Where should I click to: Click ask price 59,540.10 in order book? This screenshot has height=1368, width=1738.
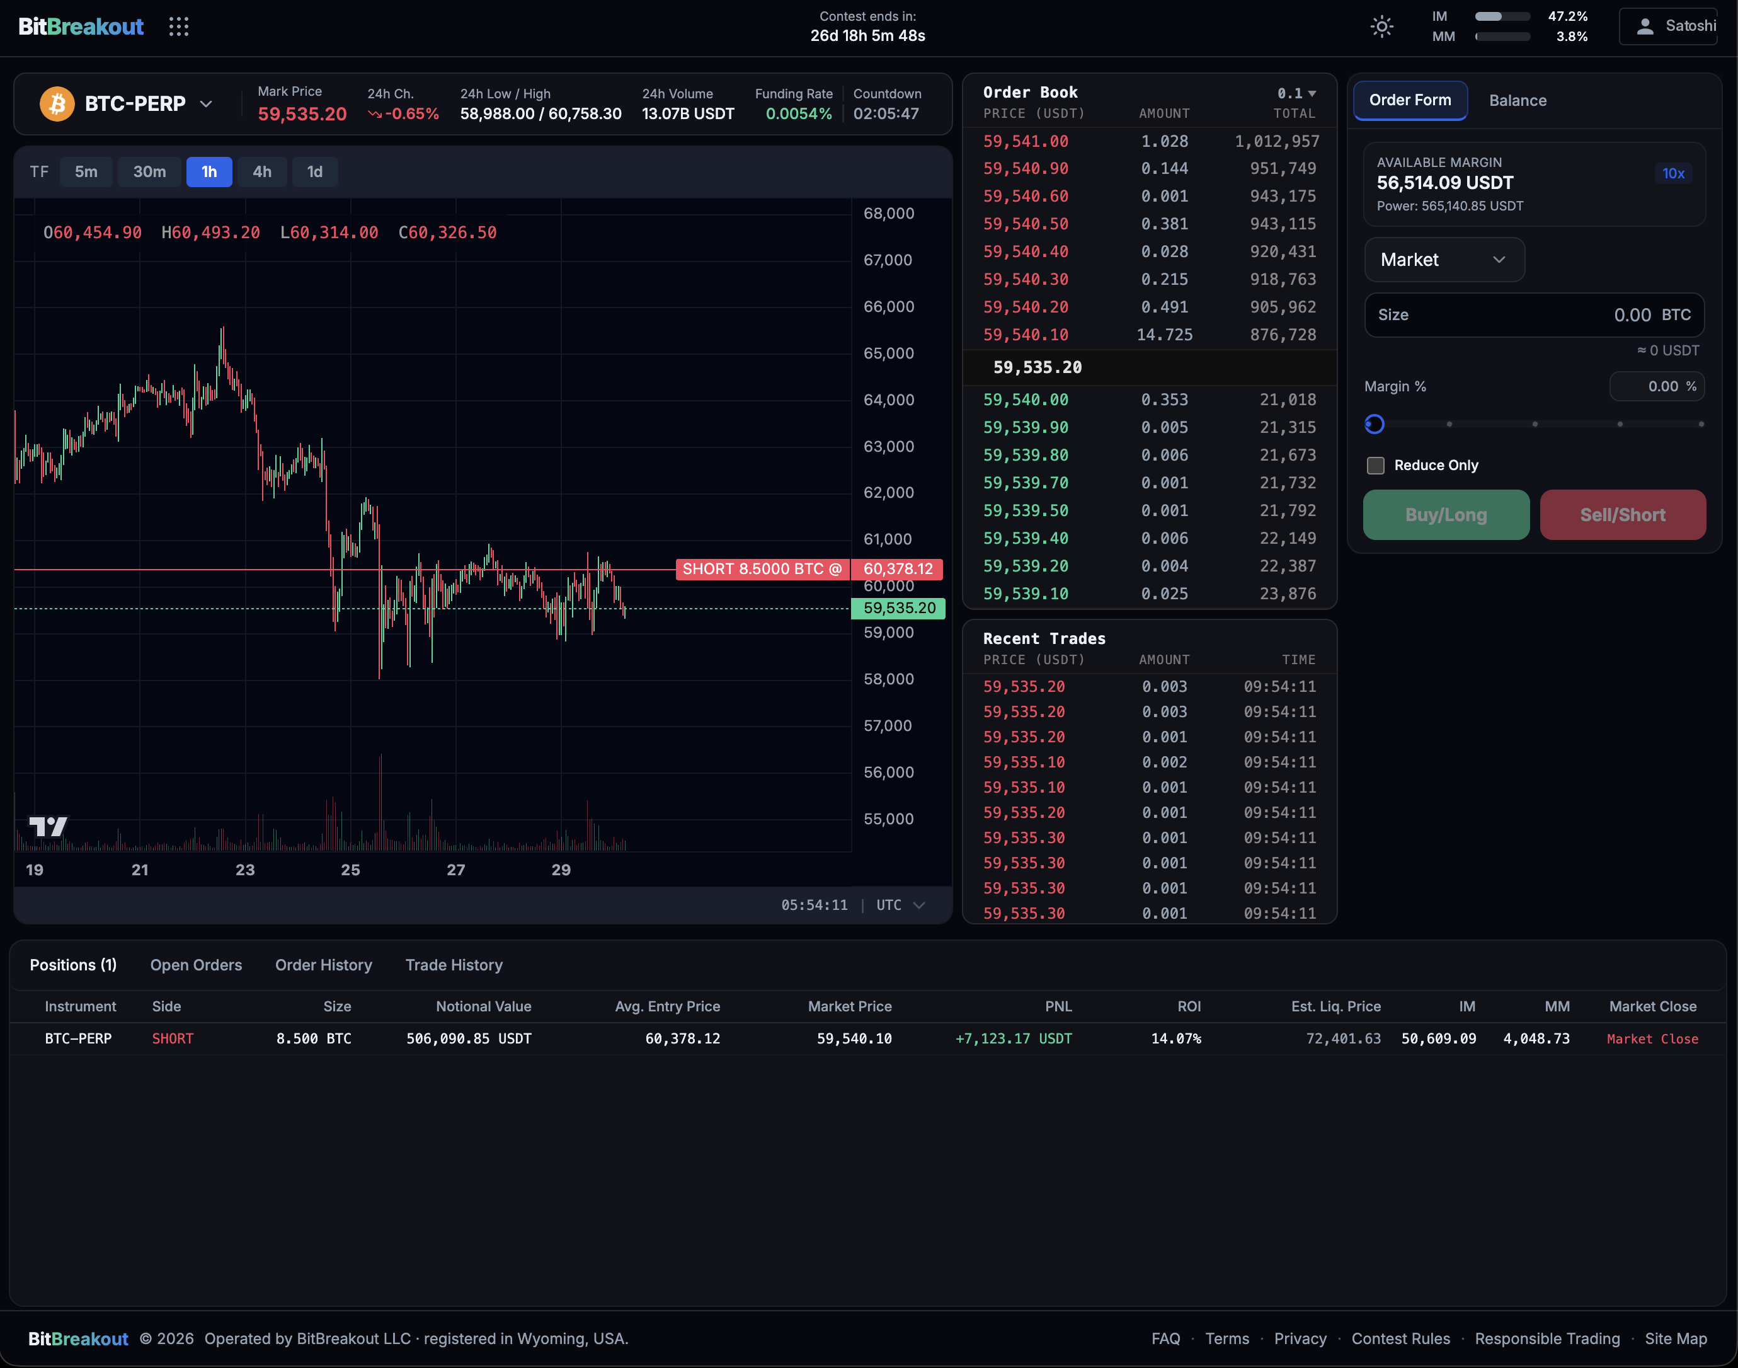tap(1026, 335)
